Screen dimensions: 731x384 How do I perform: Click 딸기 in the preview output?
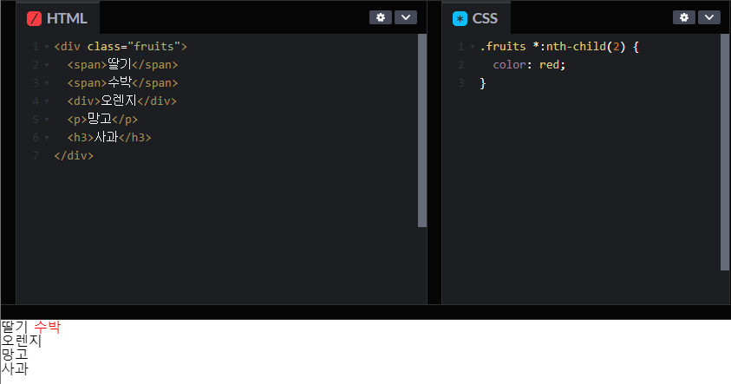(15, 327)
